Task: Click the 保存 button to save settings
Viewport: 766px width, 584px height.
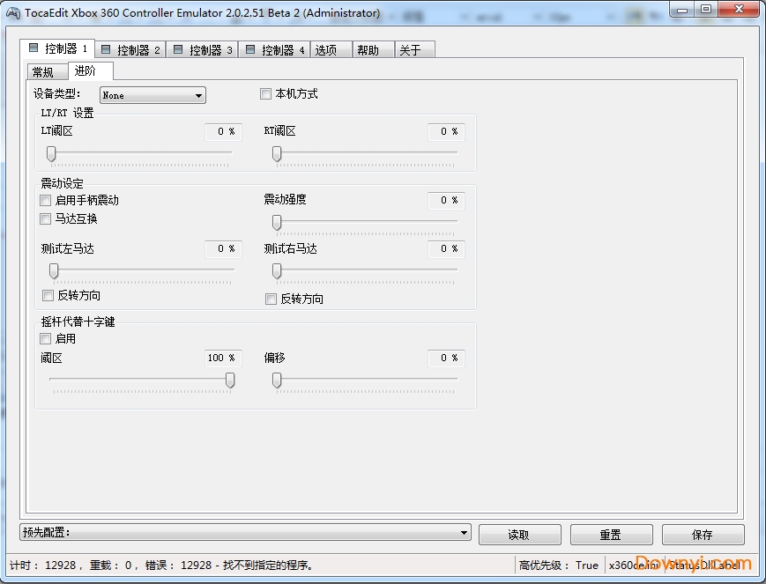Action: coord(703,534)
